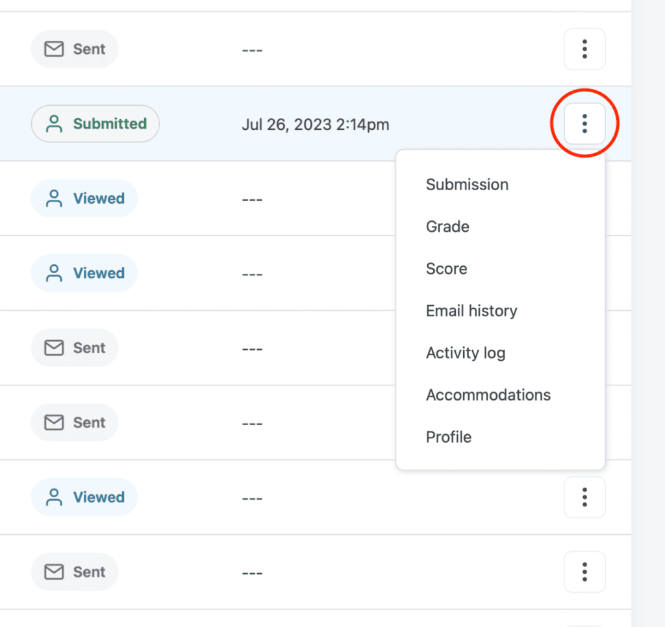665x627 pixels.
Task: Click the Jul 26 submission timestamp
Action: coord(316,124)
